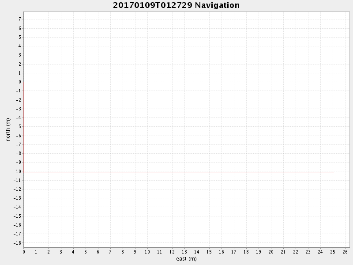Click the '5' tick label on east axis
Viewport: 353px width, 265px height.
click(86, 252)
